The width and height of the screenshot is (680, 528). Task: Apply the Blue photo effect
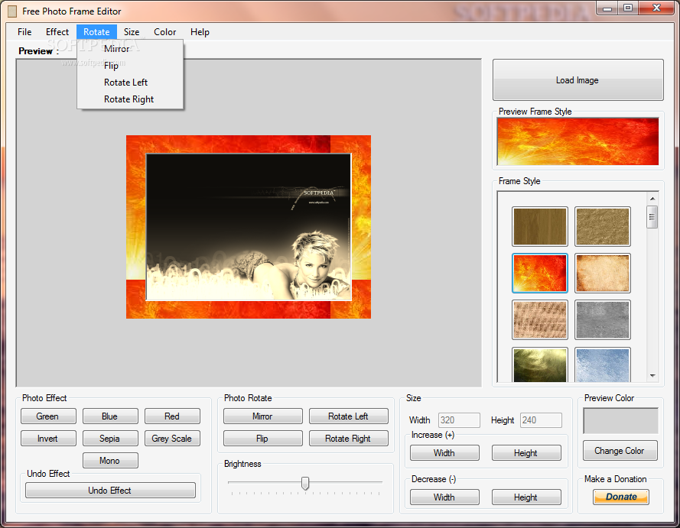110,416
